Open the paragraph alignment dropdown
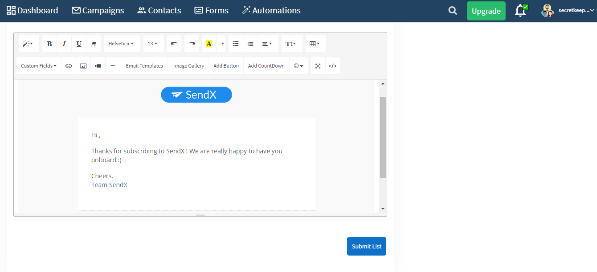 pos(268,44)
